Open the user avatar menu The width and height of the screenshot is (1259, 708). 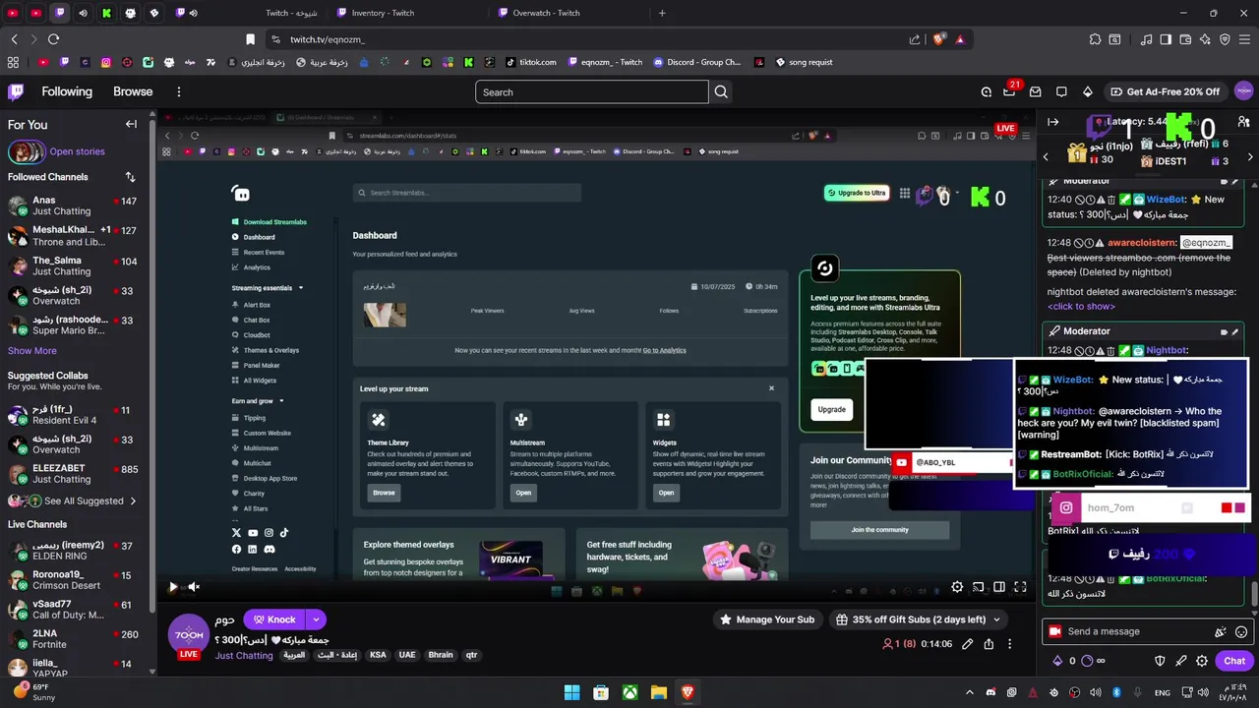point(1243,91)
